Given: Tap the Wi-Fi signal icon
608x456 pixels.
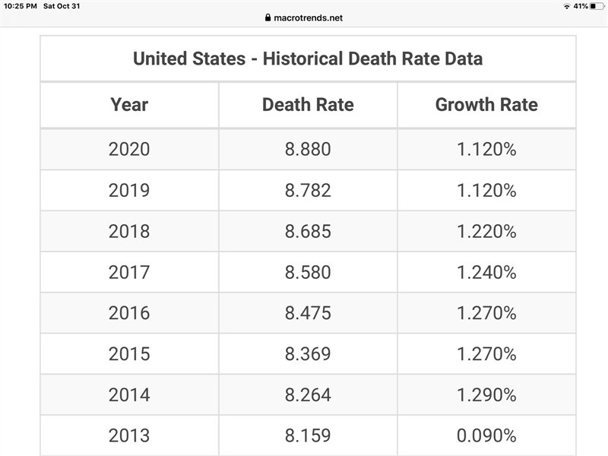Looking at the screenshot, I should [x=566, y=6].
